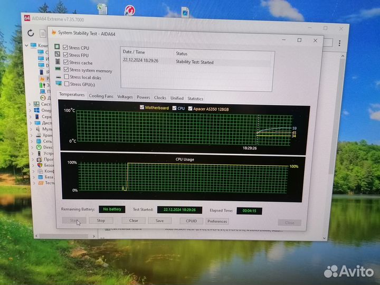Click the tree panel horizontal scrollbar right arrow
380x285 pixels.
pos(94,236)
